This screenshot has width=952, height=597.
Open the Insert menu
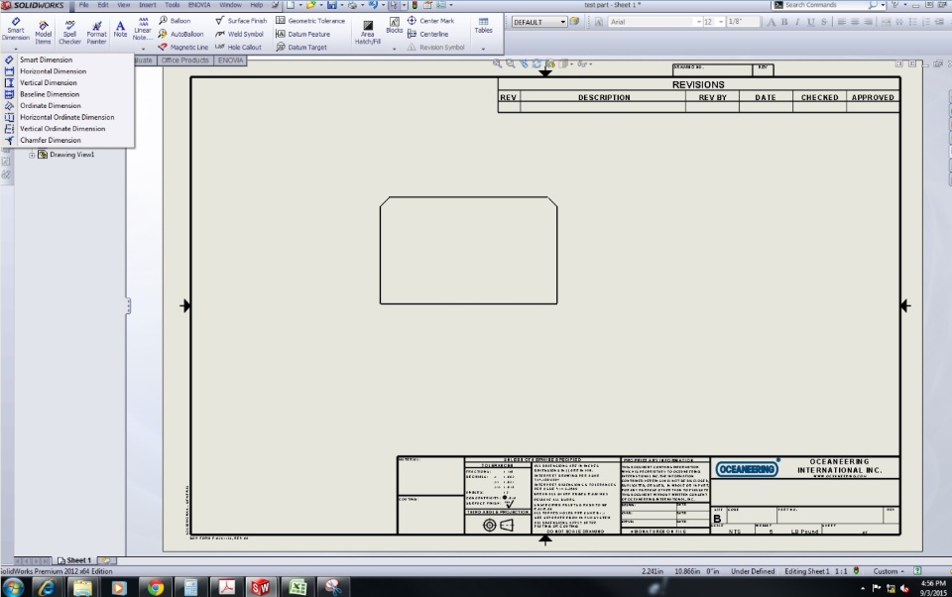pos(148,5)
